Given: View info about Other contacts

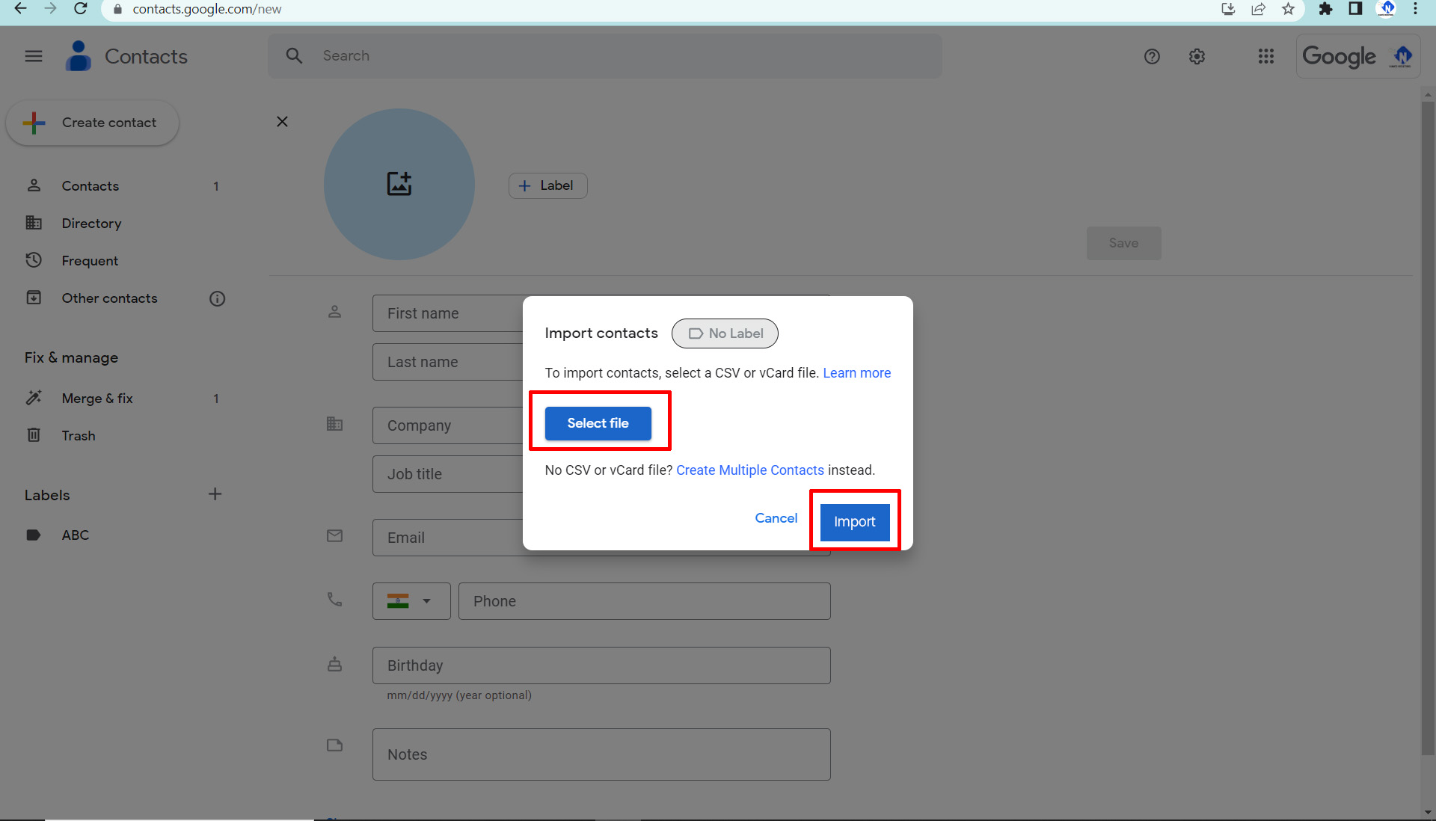Looking at the screenshot, I should tap(217, 298).
